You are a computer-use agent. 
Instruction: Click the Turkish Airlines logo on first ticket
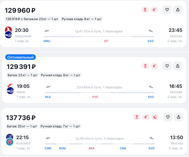8,29
